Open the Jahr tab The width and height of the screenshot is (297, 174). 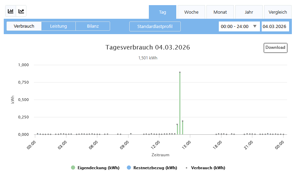pos(249,12)
